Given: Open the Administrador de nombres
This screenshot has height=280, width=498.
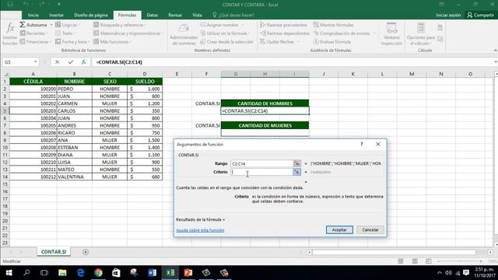Looking at the screenshot, I should point(184,35).
